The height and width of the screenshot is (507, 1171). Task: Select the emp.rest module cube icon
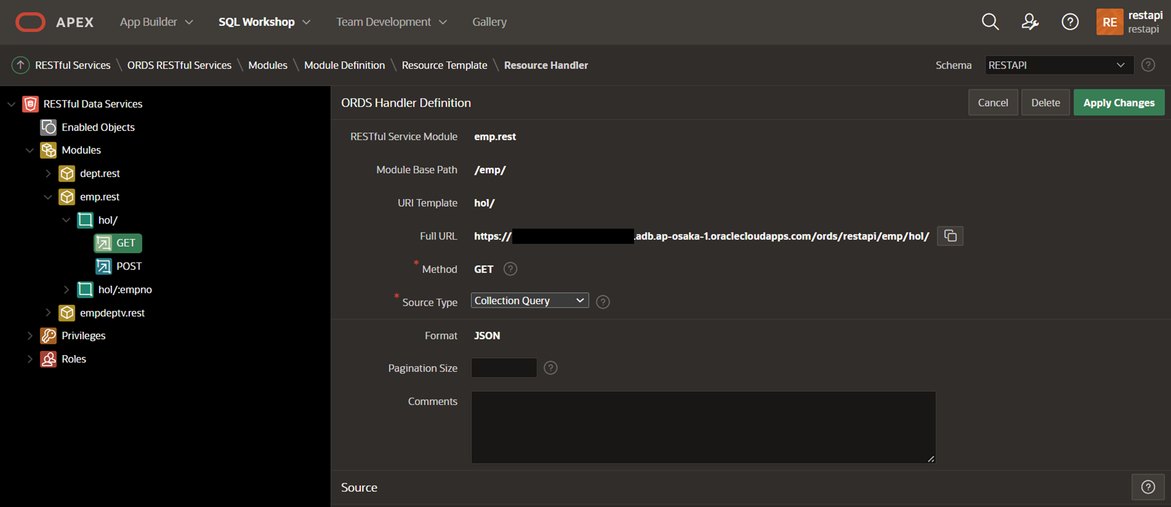[x=67, y=197]
